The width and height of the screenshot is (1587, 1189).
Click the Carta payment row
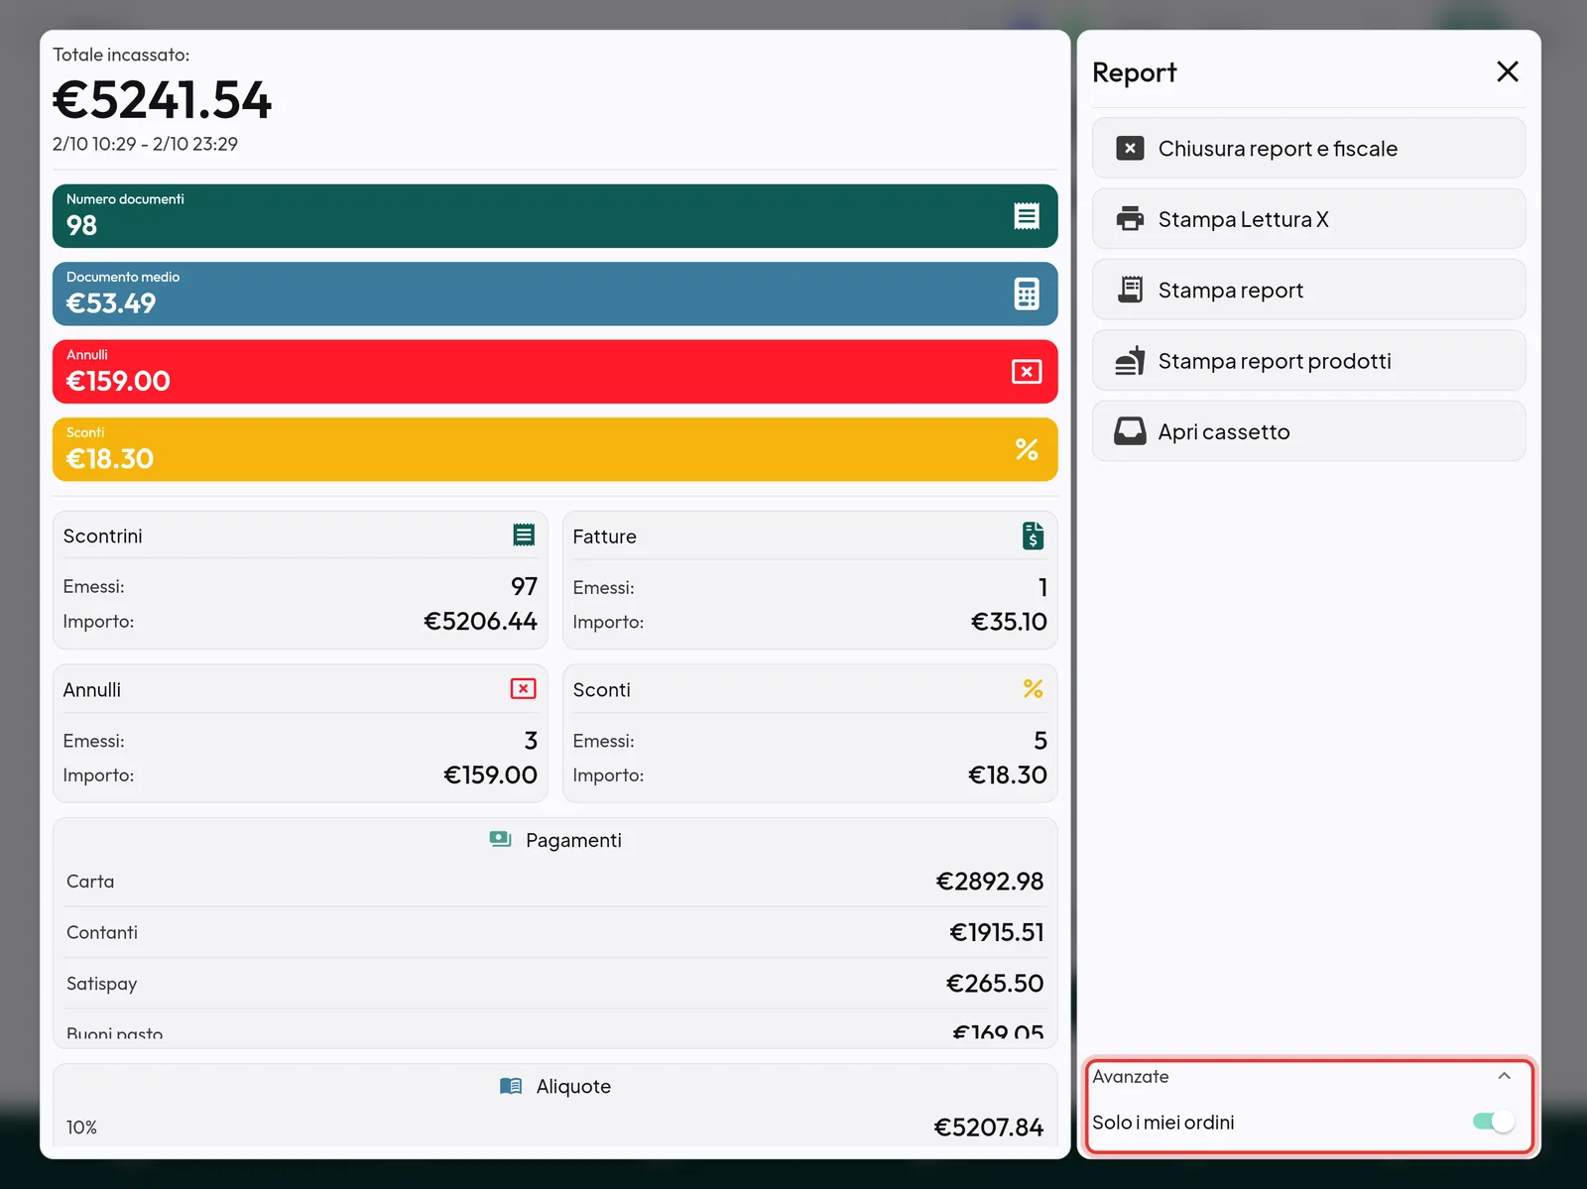(554, 882)
